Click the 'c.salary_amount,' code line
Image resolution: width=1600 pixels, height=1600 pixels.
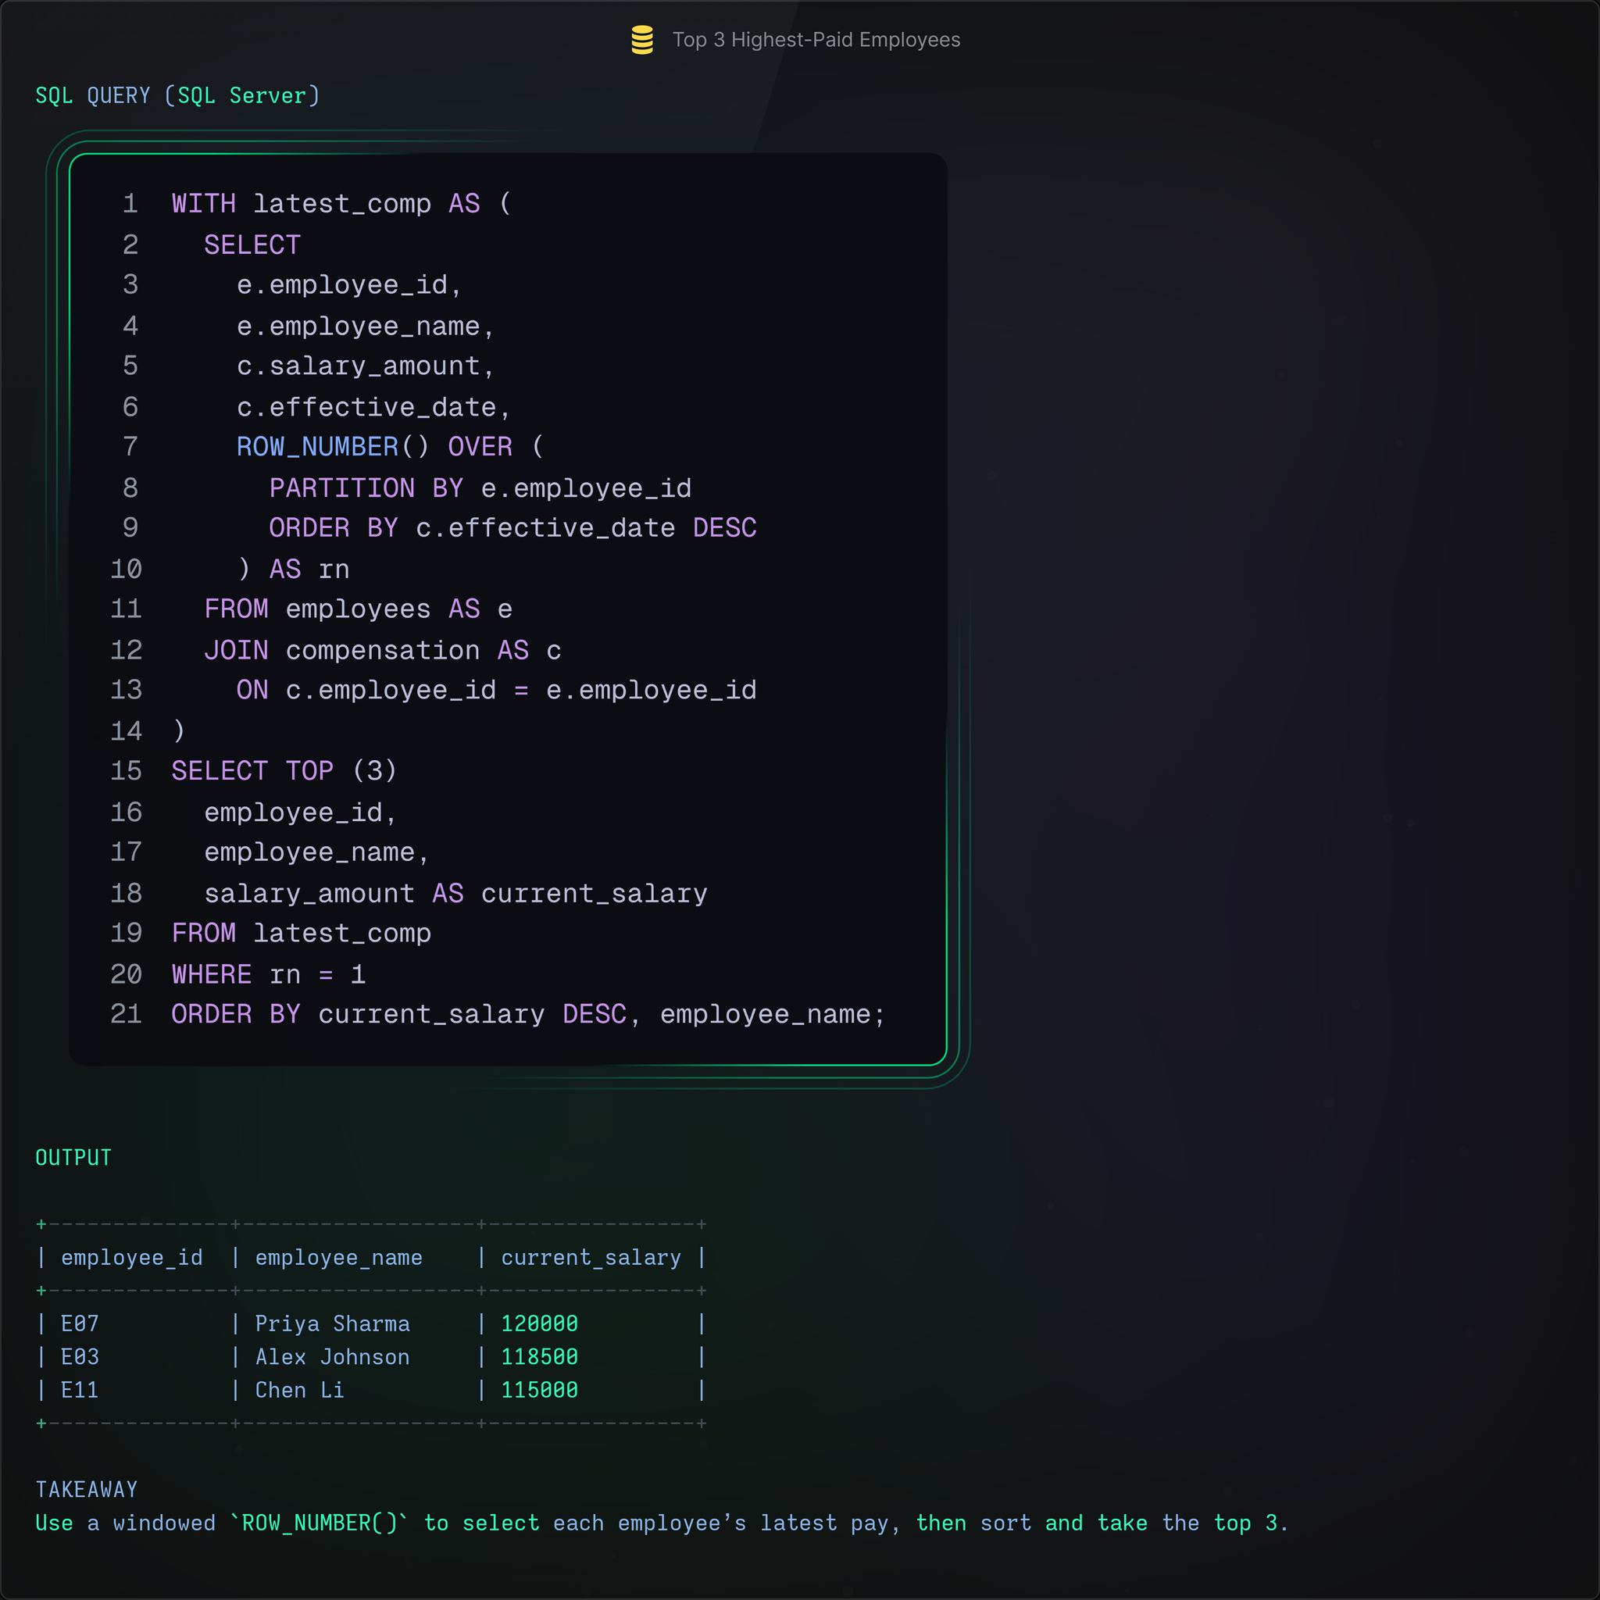[x=365, y=366]
